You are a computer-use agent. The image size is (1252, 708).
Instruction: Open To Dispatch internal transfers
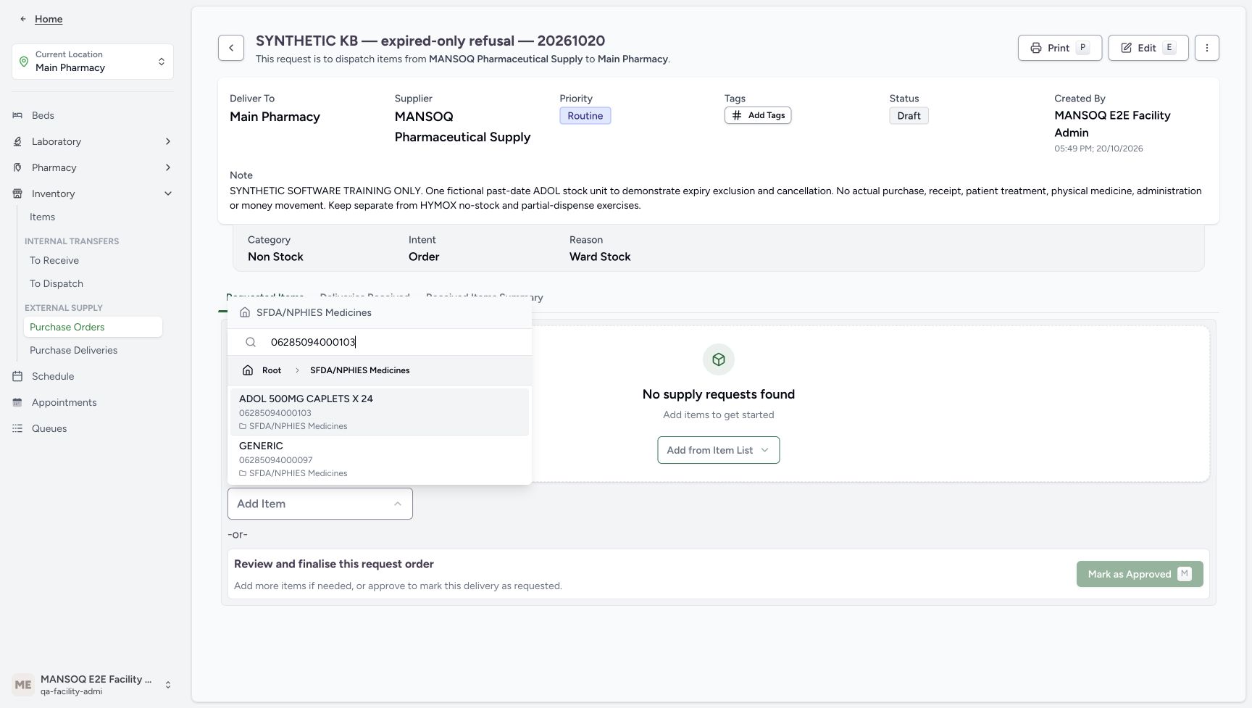(x=93, y=283)
